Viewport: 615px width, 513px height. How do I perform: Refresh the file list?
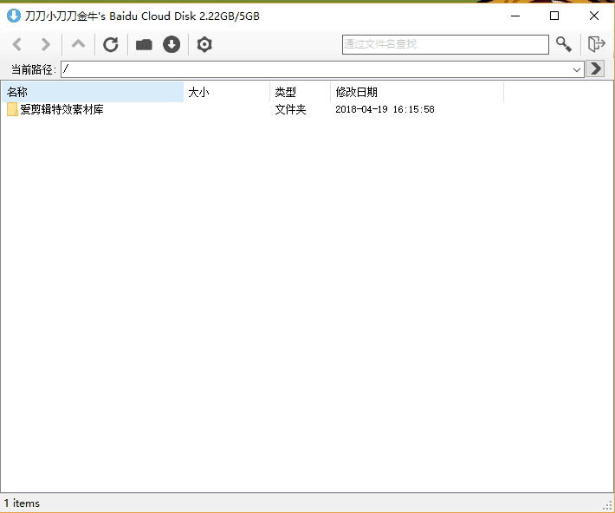point(111,44)
